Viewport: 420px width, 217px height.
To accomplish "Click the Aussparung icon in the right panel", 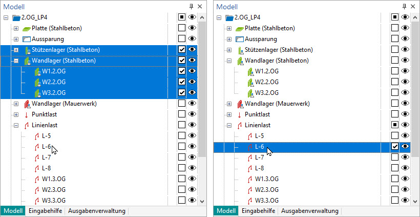I will (x=240, y=39).
